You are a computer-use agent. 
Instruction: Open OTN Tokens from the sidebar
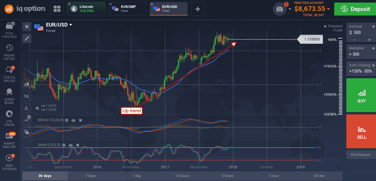[x=9, y=119]
